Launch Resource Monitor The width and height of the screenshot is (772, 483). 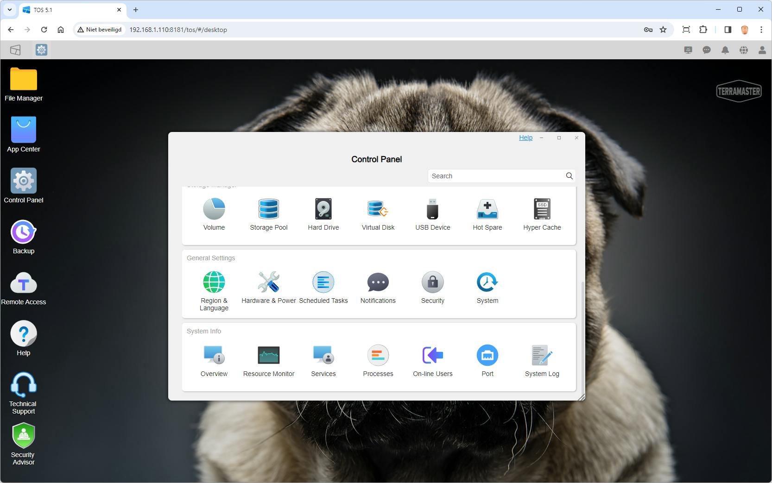point(269,361)
